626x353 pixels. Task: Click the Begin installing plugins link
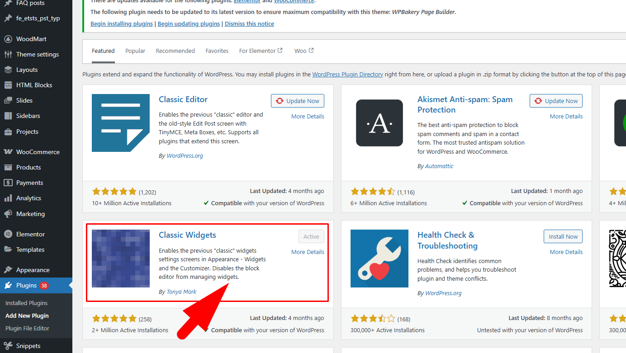point(122,24)
